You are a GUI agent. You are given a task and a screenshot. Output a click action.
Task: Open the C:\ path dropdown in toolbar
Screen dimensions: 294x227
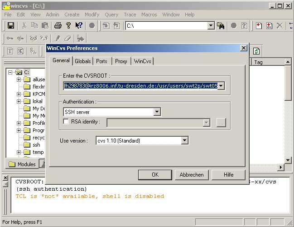211,25
